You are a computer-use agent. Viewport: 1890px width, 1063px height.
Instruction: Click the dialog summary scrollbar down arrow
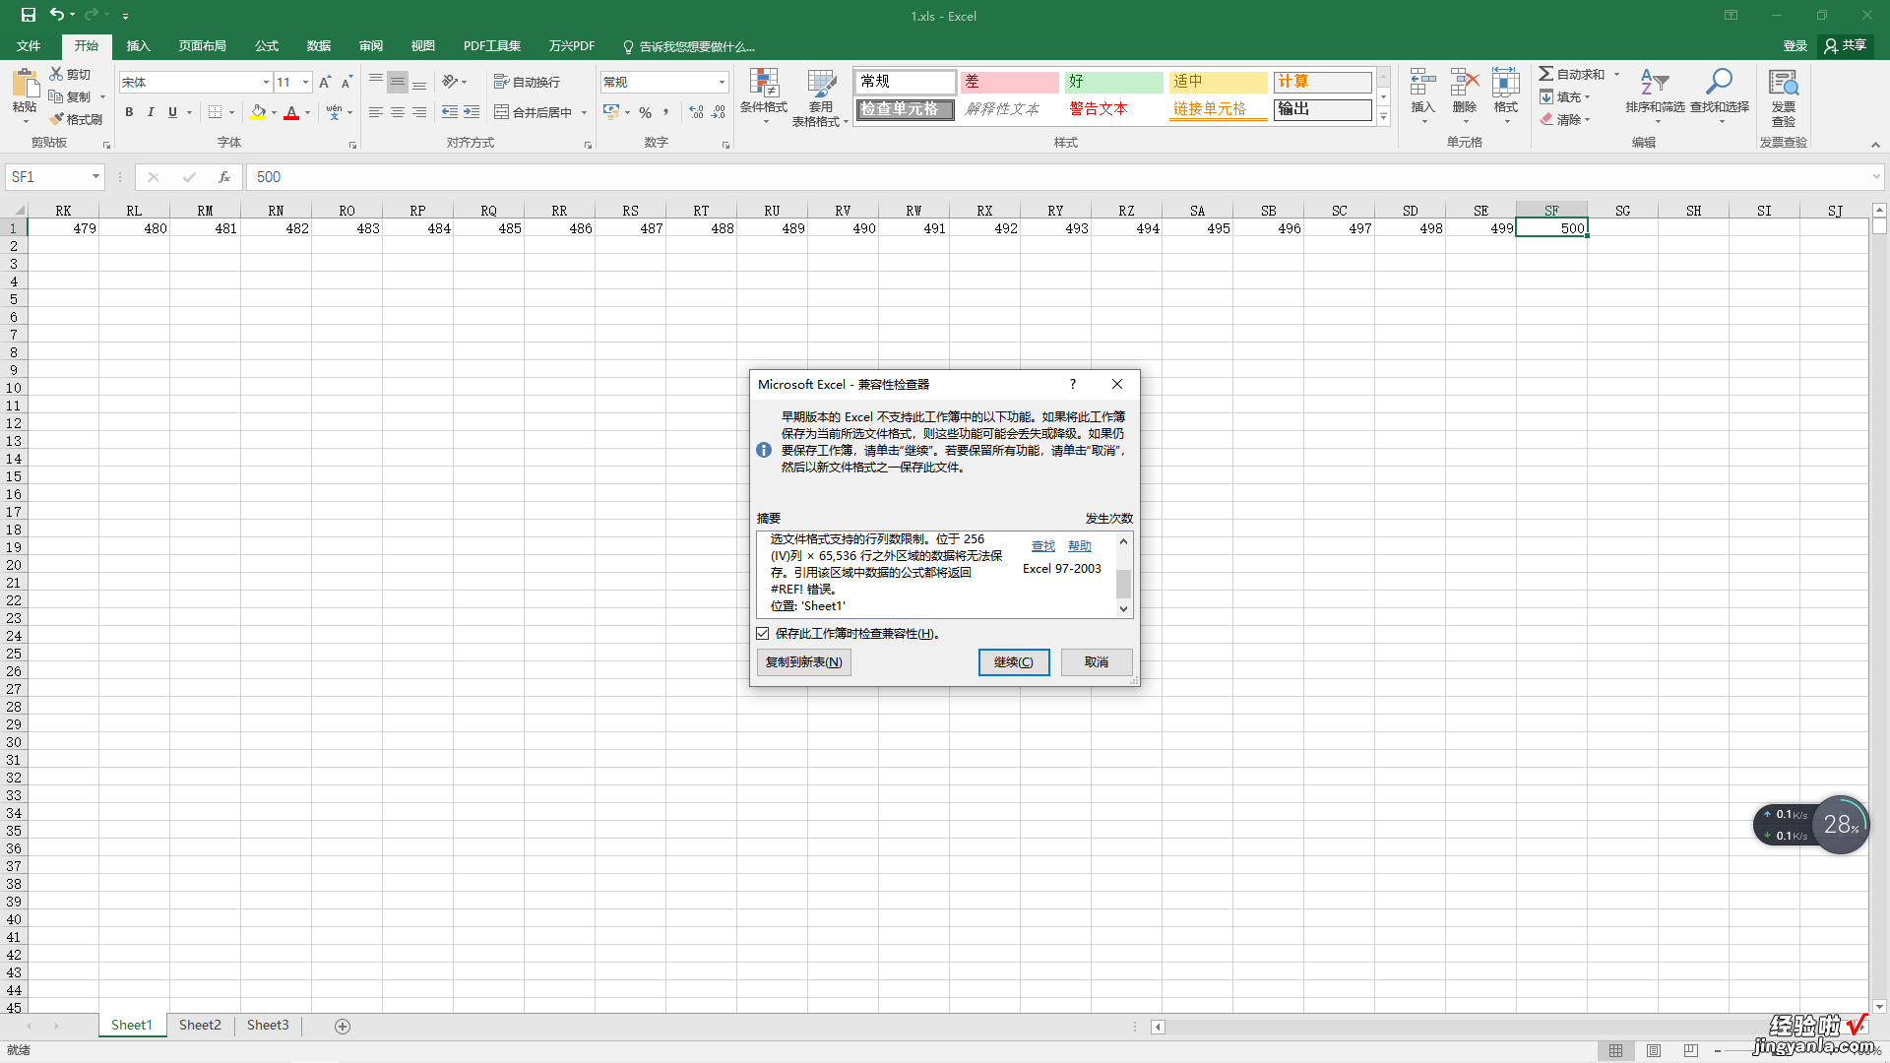(x=1123, y=609)
